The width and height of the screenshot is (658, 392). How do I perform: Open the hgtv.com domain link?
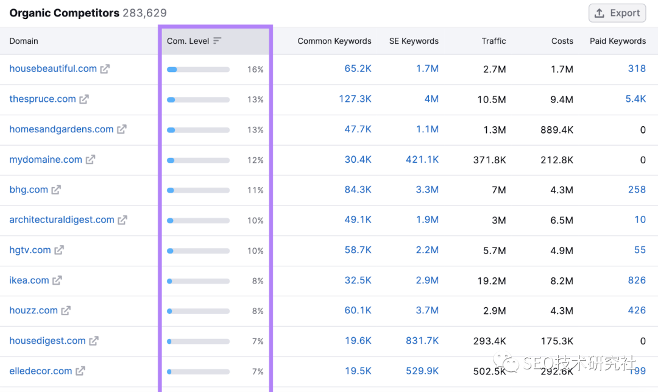(30, 250)
